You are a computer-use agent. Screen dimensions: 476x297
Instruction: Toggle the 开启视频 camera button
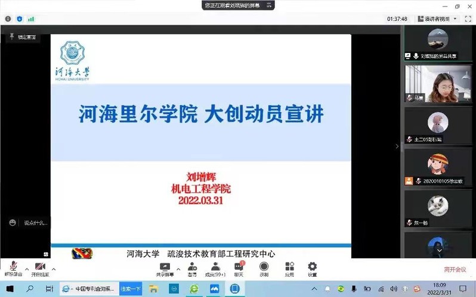pos(40,266)
